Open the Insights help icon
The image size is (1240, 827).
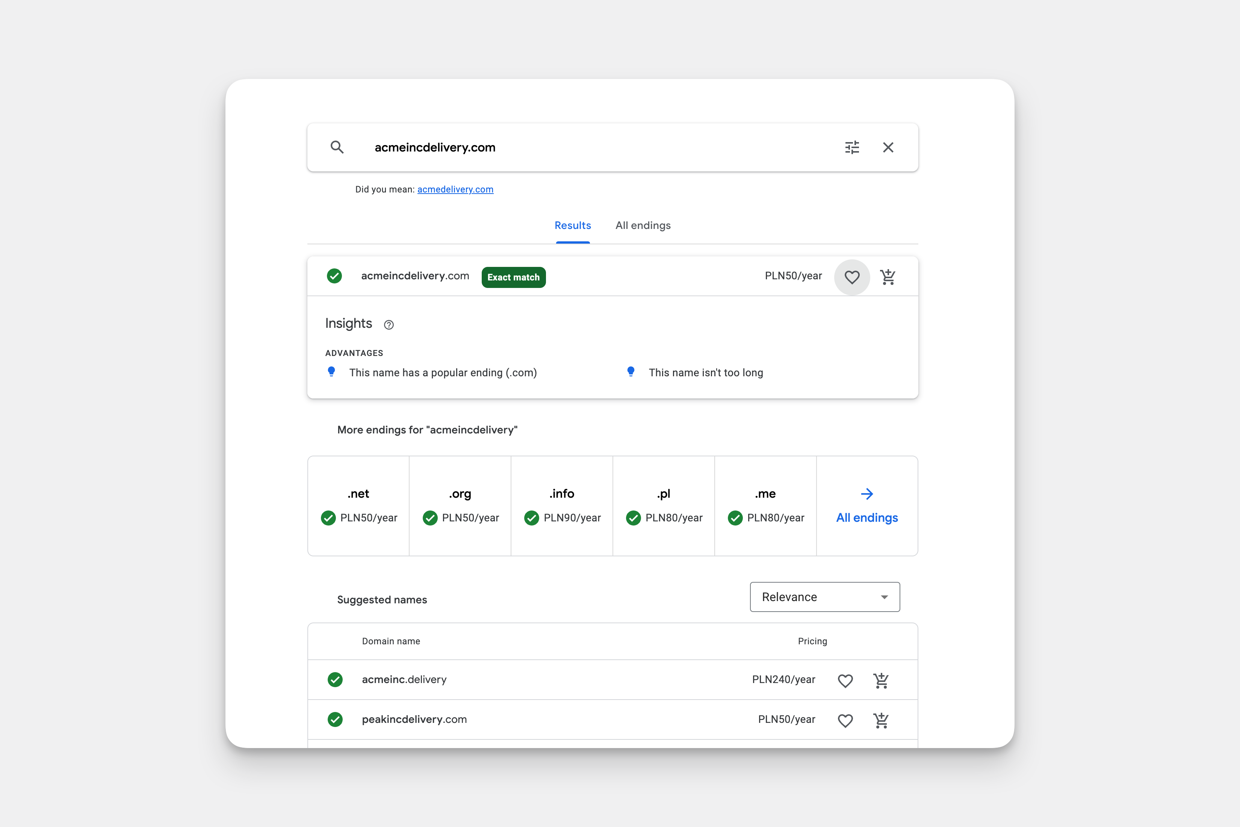389,325
